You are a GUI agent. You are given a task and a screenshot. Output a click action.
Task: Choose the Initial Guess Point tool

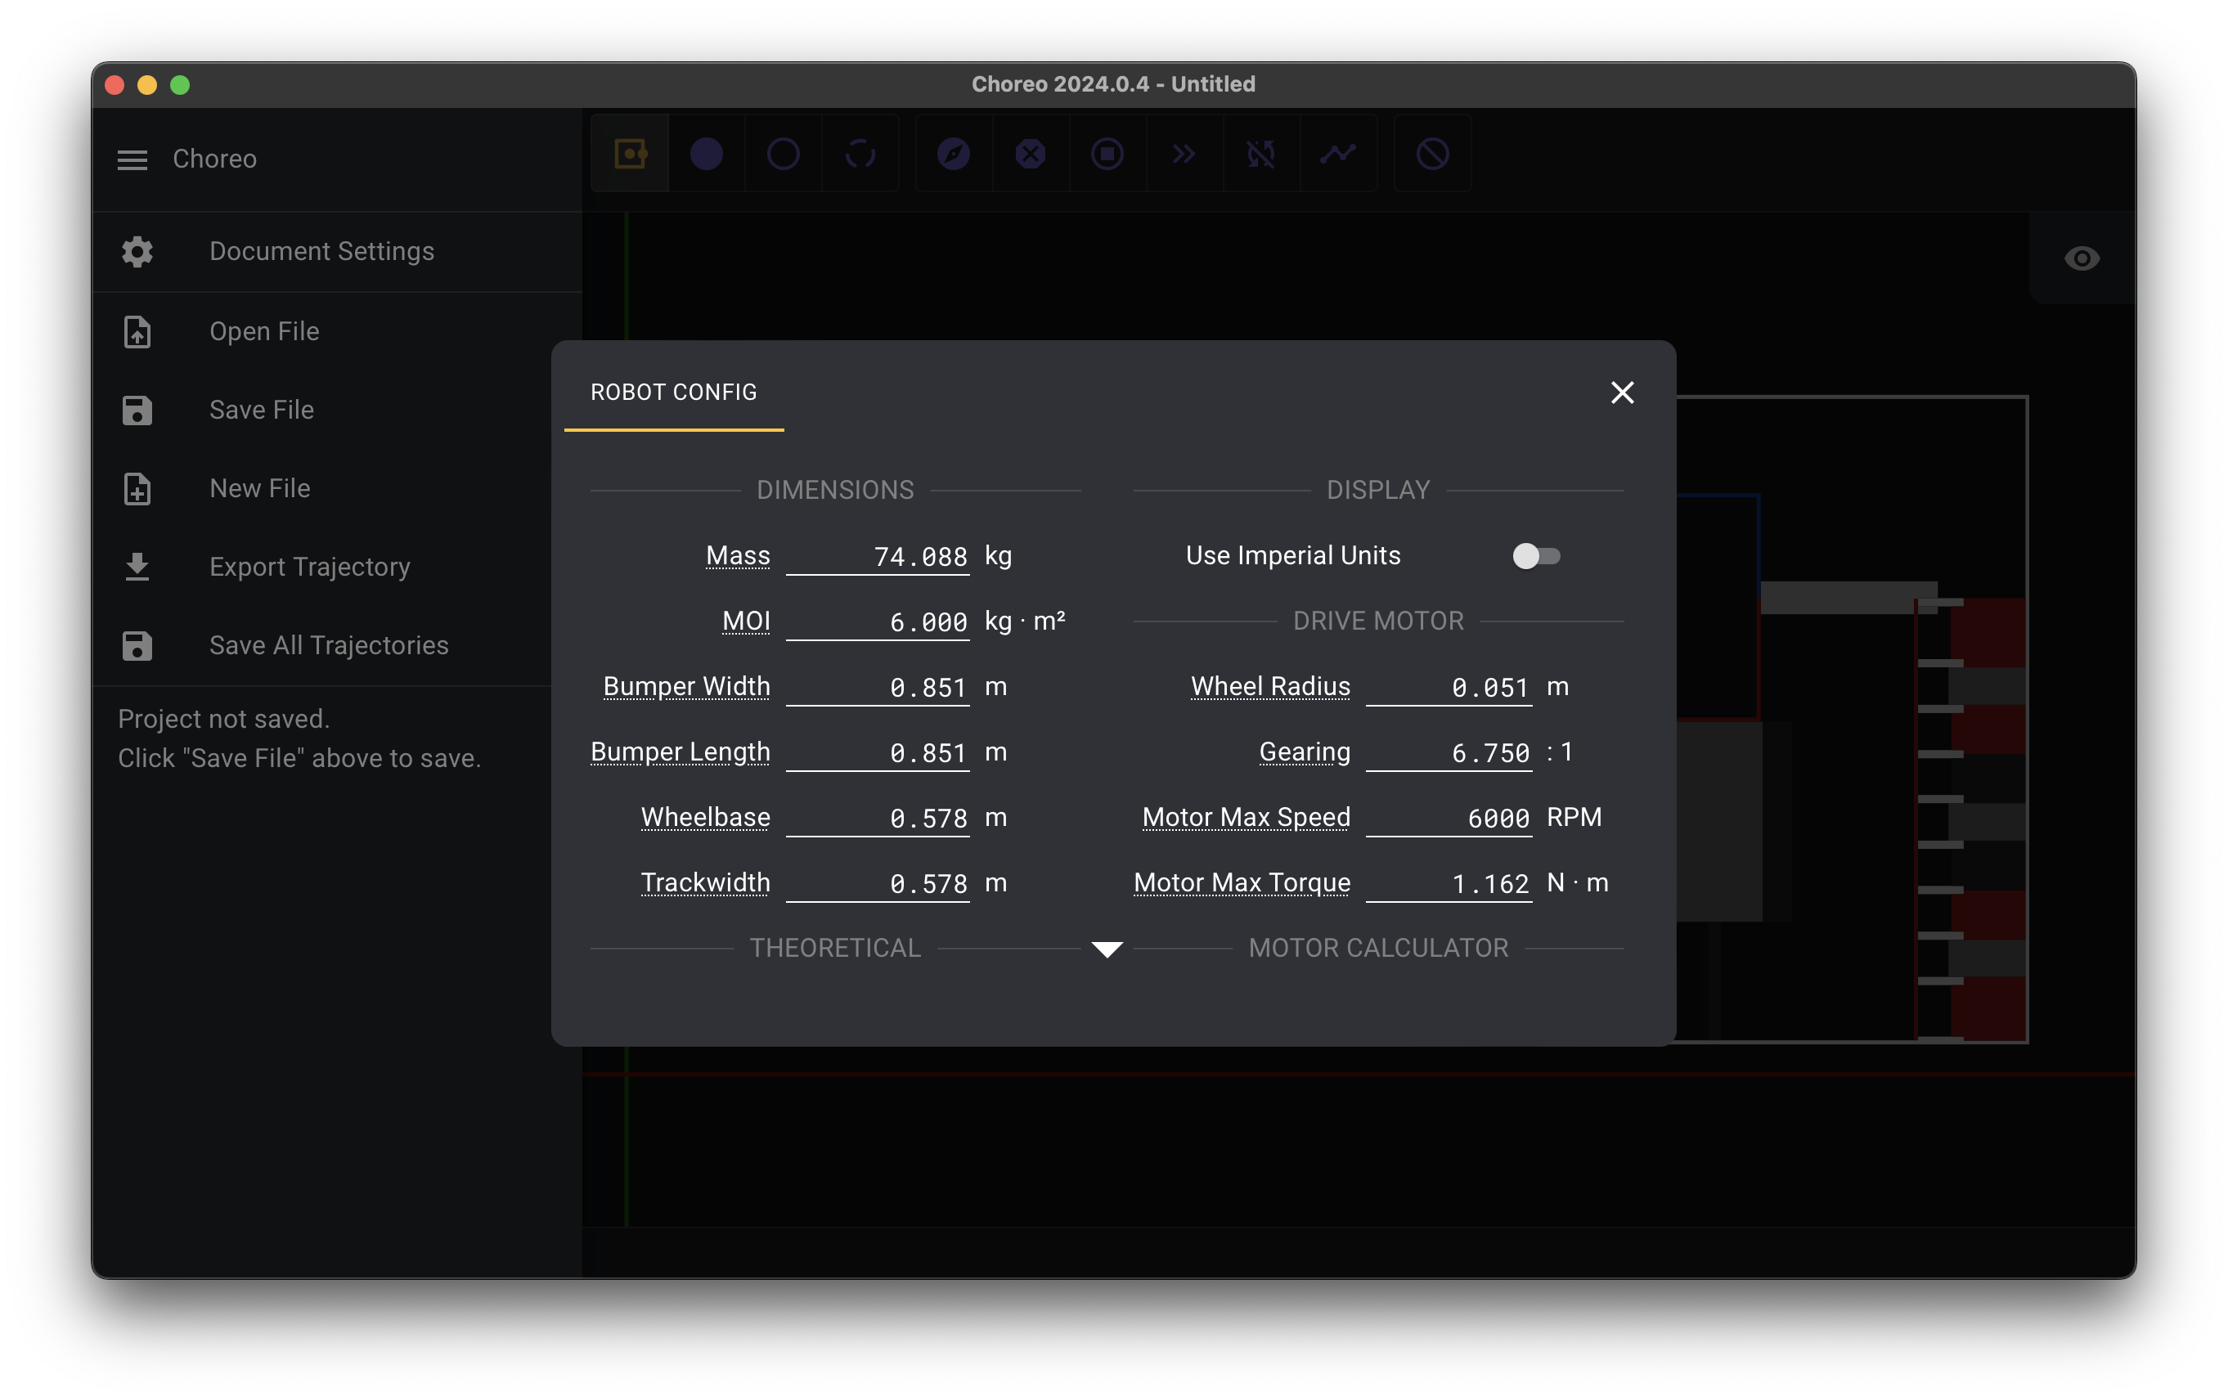tap(860, 154)
